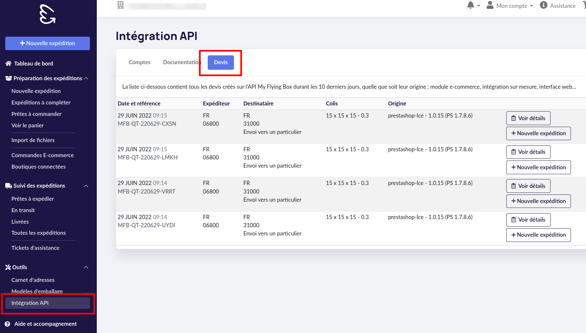
Task: Open Import de fichiers
Action: point(33,140)
